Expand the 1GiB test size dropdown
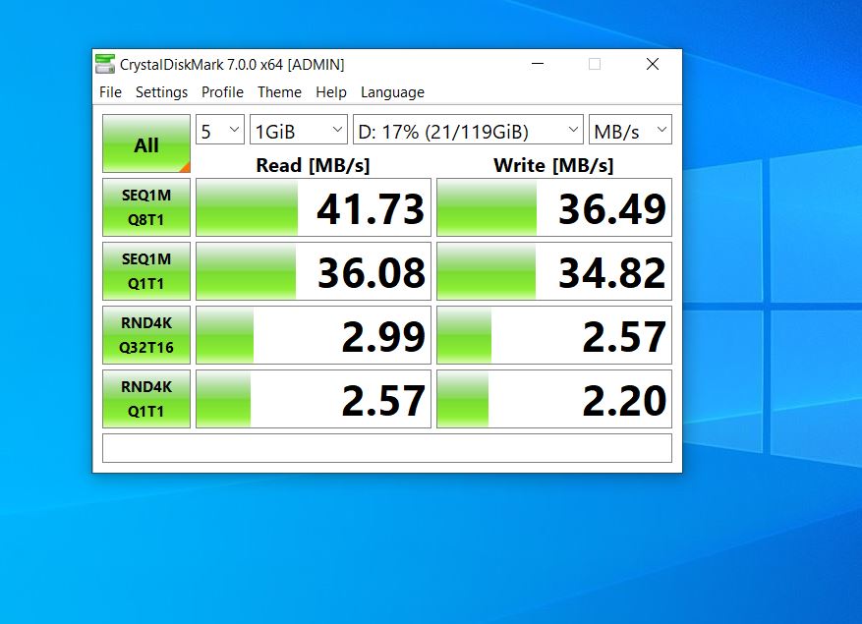The image size is (862, 624). (299, 130)
